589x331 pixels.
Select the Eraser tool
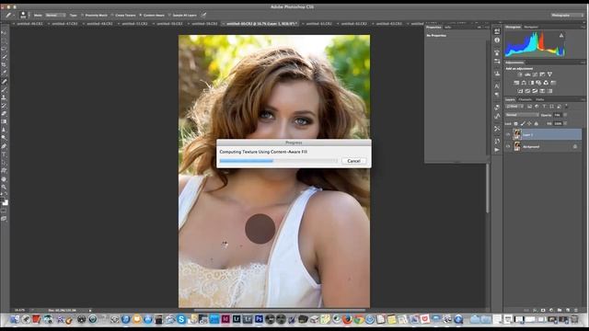click(x=4, y=113)
